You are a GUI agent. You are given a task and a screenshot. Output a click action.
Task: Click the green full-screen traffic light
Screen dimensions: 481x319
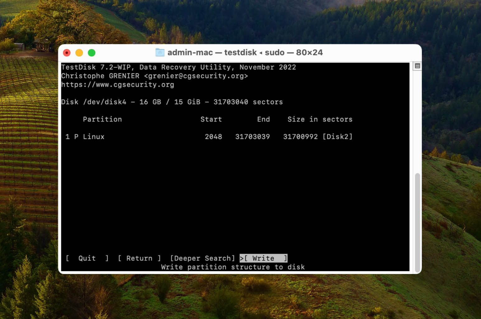(92, 52)
